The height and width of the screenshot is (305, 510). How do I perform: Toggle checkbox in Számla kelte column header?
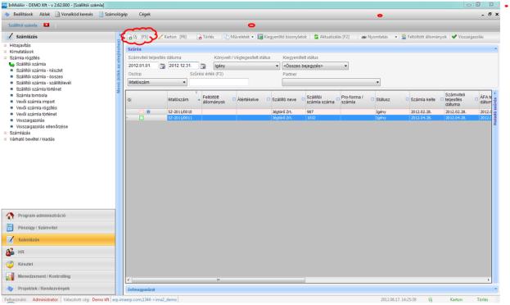442,99
